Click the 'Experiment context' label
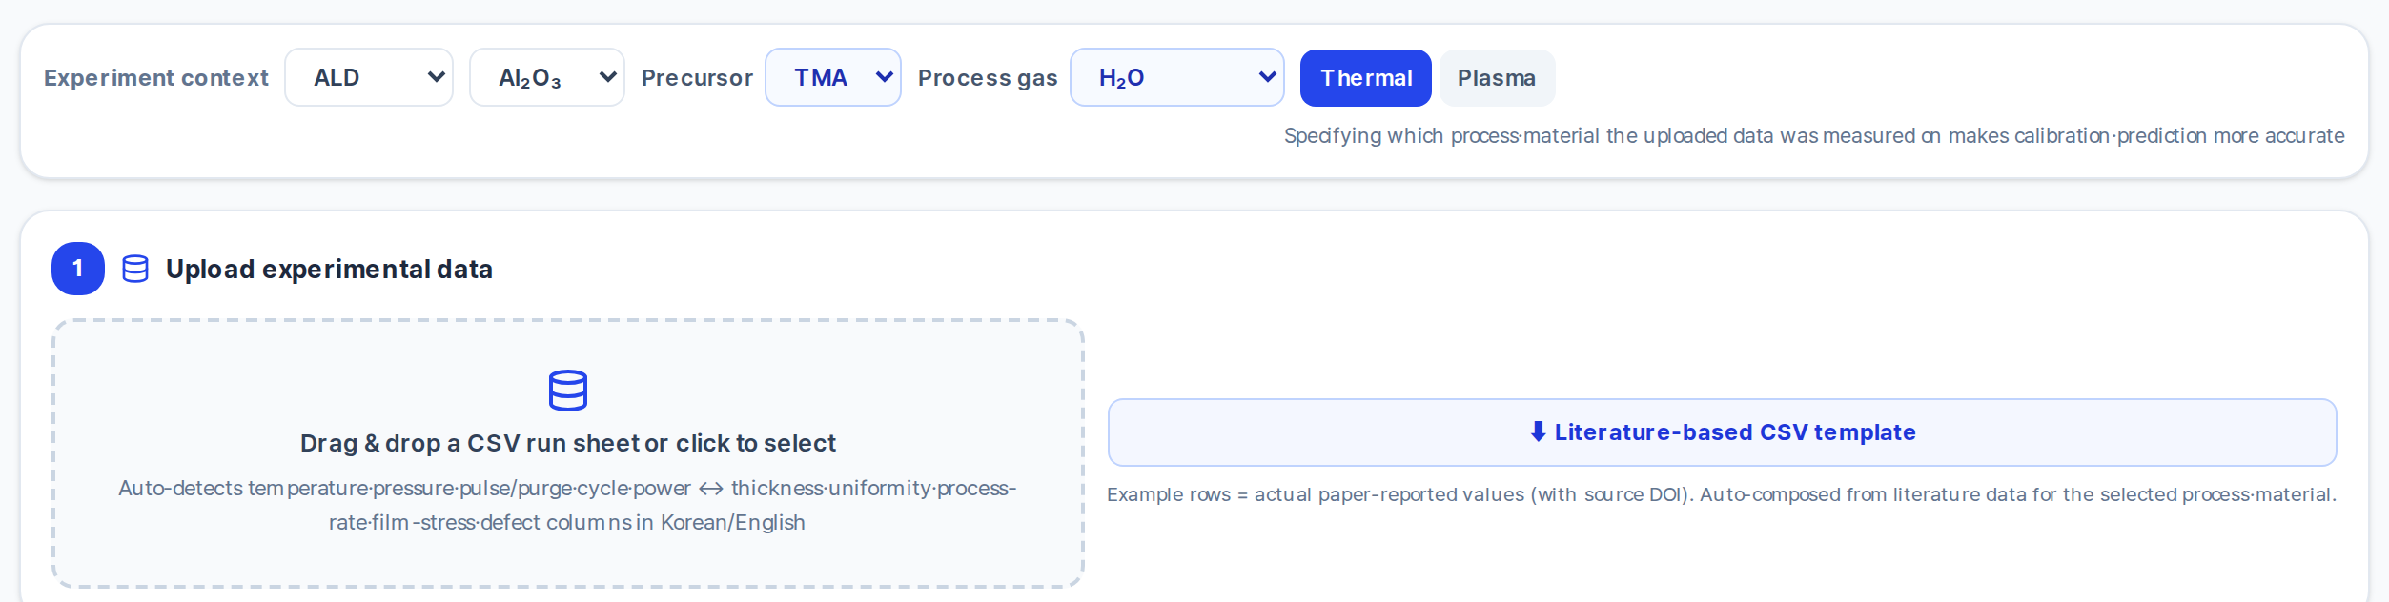Viewport: 2389px width, 602px height. pos(156,78)
